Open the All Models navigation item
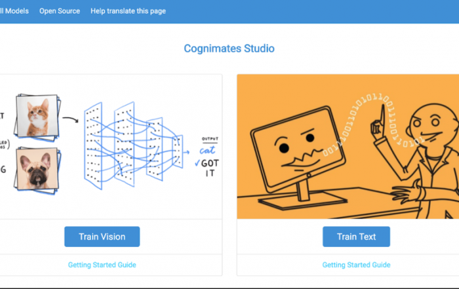The image size is (459, 289). click(x=14, y=11)
